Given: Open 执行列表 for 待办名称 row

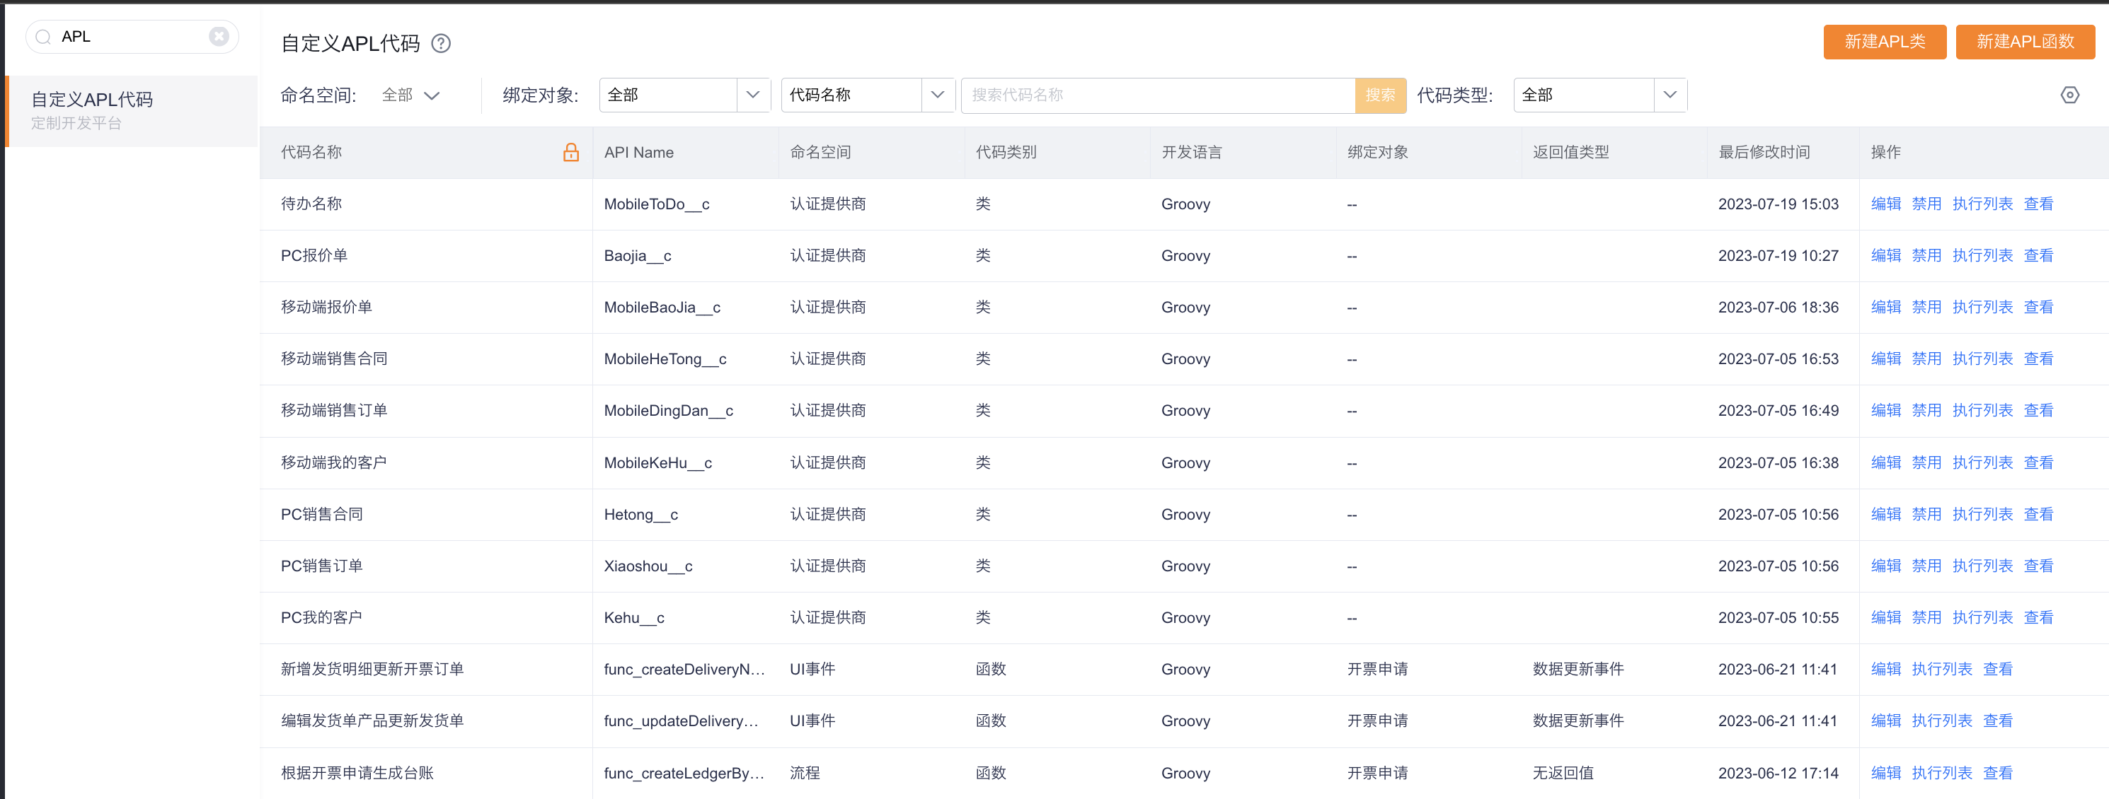Looking at the screenshot, I should click(1982, 204).
